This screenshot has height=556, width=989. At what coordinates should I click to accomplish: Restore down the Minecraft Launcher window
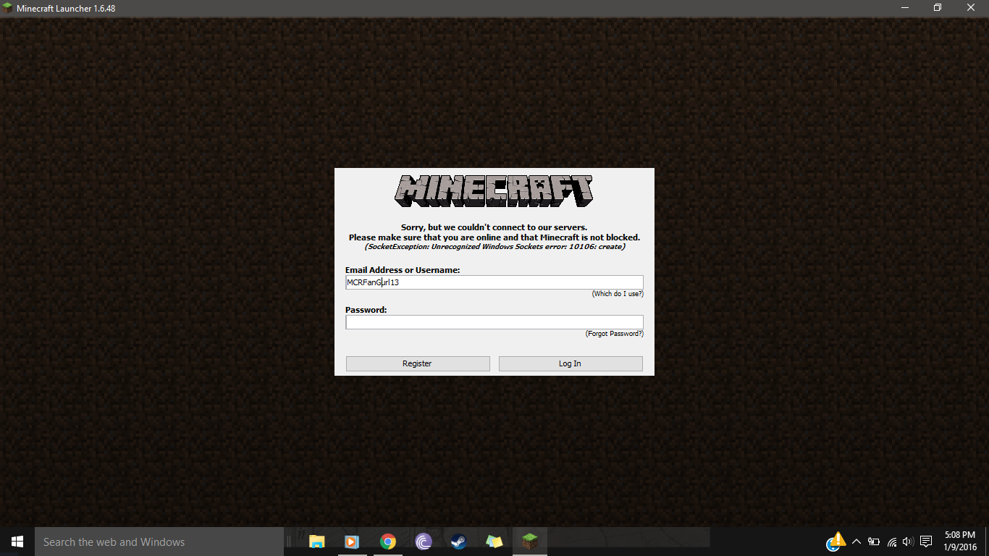pyautogui.click(x=938, y=8)
